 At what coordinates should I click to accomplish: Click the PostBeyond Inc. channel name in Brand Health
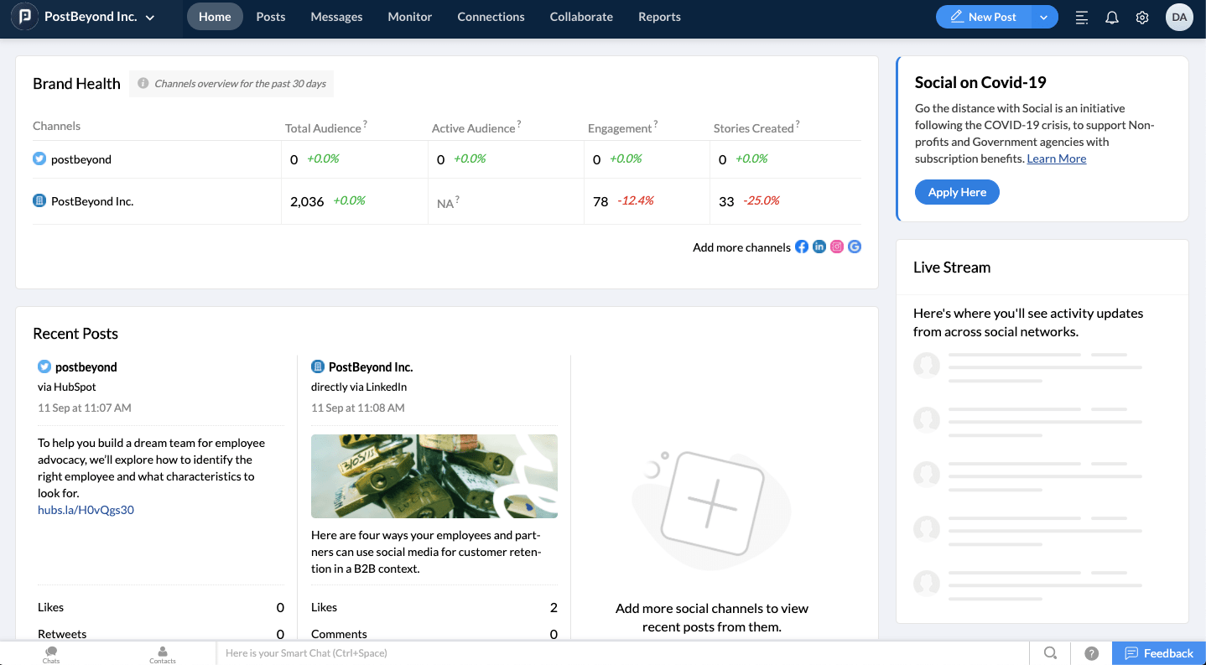pyautogui.click(x=92, y=201)
